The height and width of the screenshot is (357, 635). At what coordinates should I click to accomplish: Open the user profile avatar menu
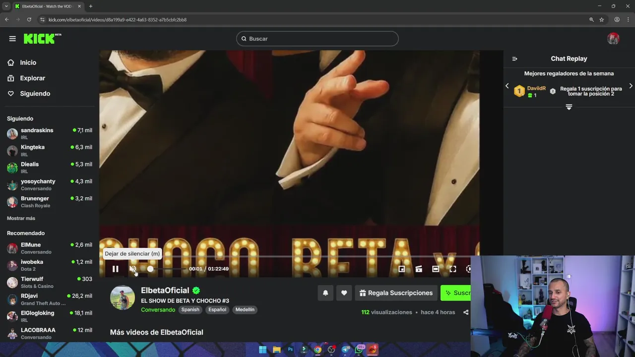pyautogui.click(x=613, y=39)
